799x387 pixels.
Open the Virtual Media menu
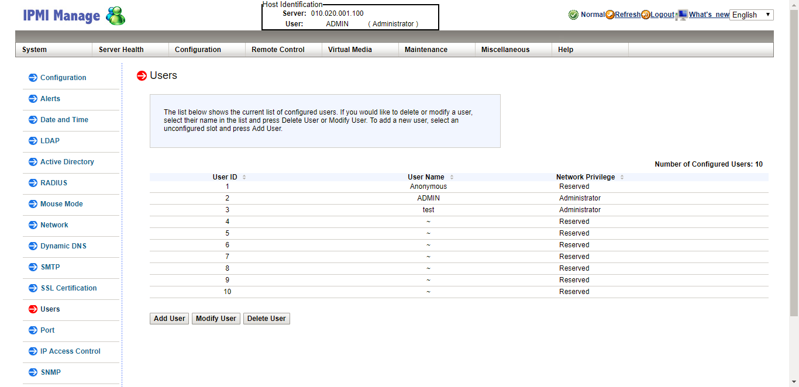(x=350, y=50)
